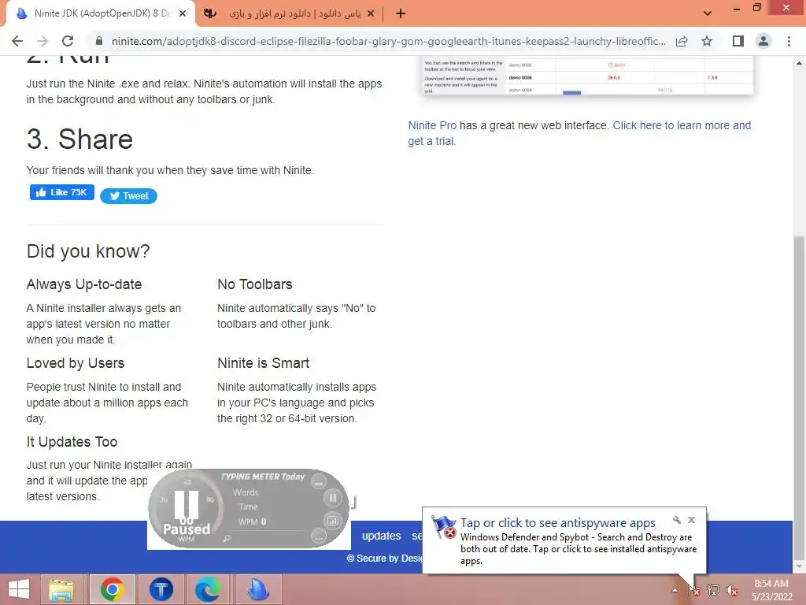Click the Ninite Pro interface screenshot thumbnail

pyautogui.click(x=586, y=76)
